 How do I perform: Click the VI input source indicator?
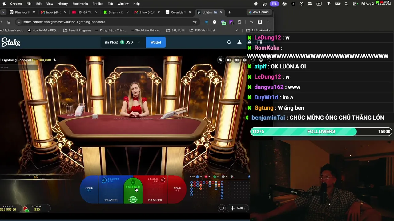point(319,4)
